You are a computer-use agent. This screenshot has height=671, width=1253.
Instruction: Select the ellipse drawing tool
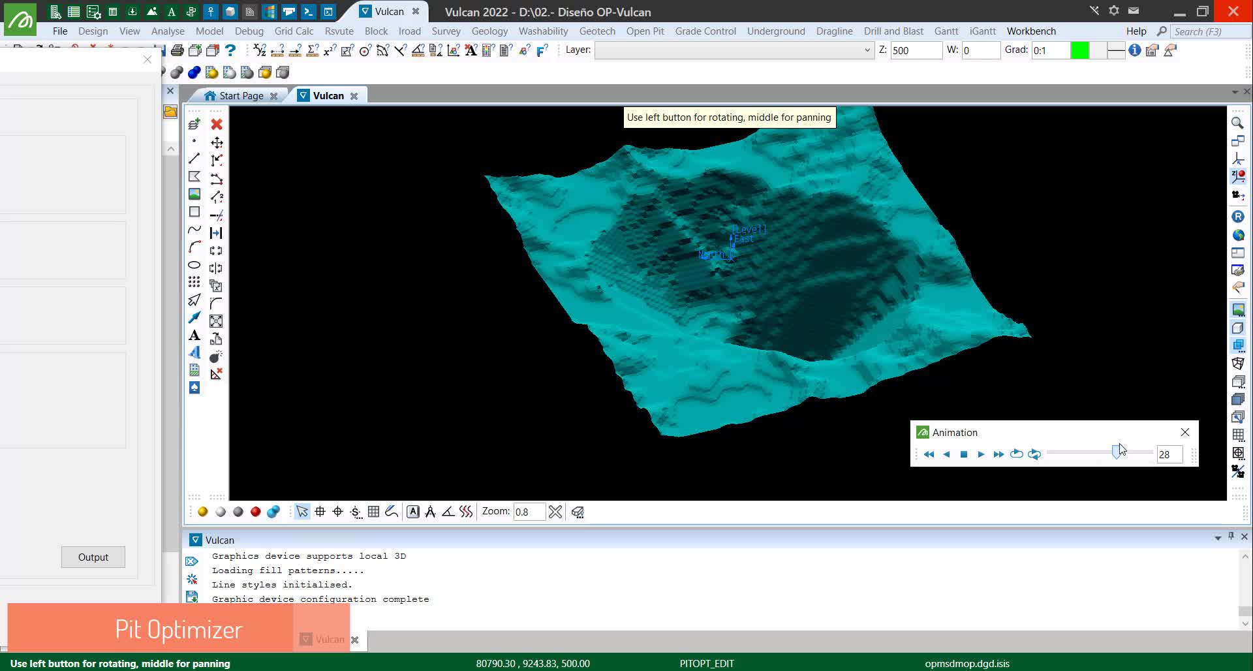tap(194, 265)
